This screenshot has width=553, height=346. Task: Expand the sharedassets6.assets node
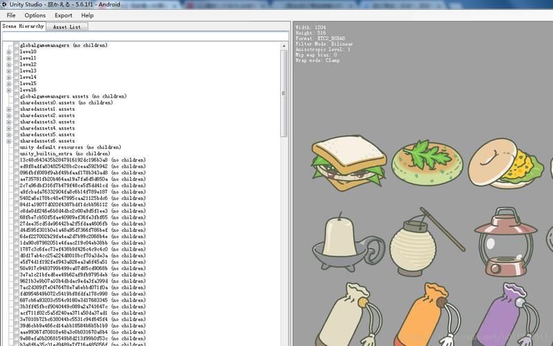pyautogui.click(x=9, y=141)
